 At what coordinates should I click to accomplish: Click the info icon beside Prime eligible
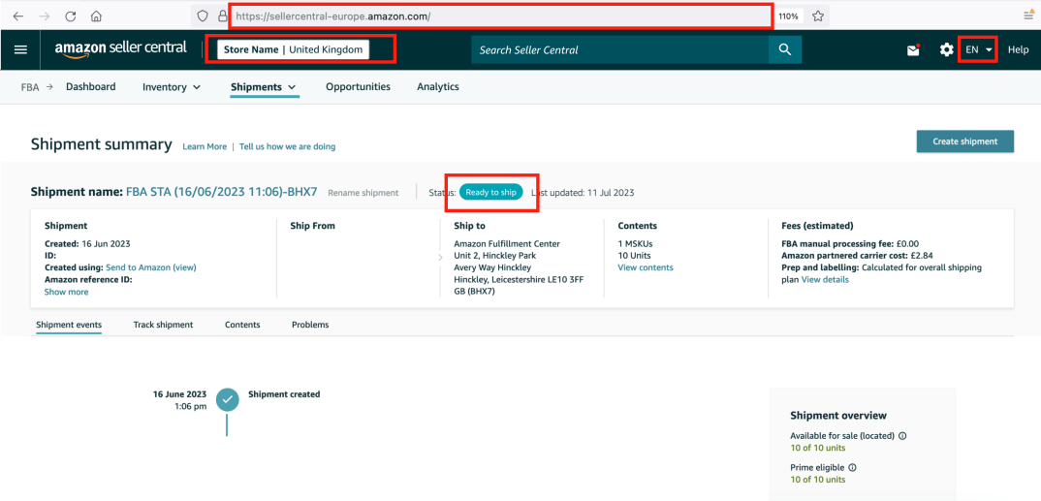tap(852, 467)
